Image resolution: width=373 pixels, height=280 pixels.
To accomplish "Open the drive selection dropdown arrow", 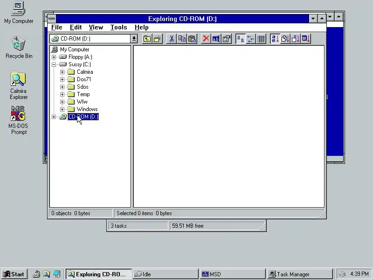I will (134, 39).
